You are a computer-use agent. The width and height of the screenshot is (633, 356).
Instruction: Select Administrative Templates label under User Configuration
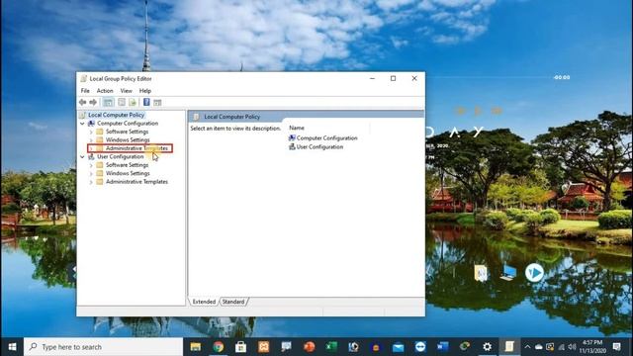tap(136, 182)
